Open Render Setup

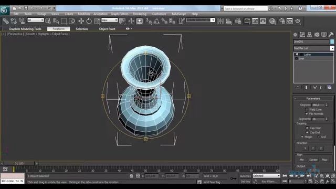tap(282, 21)
